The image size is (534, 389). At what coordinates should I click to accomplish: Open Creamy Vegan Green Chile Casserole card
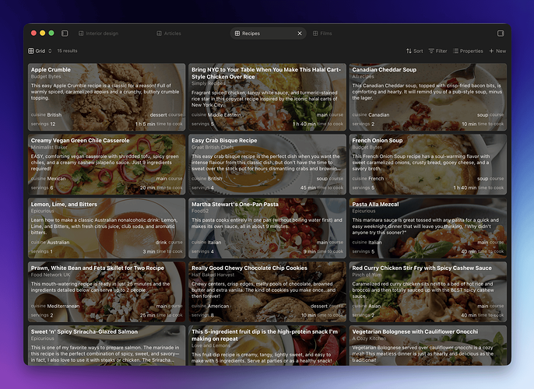pos(106,163)
